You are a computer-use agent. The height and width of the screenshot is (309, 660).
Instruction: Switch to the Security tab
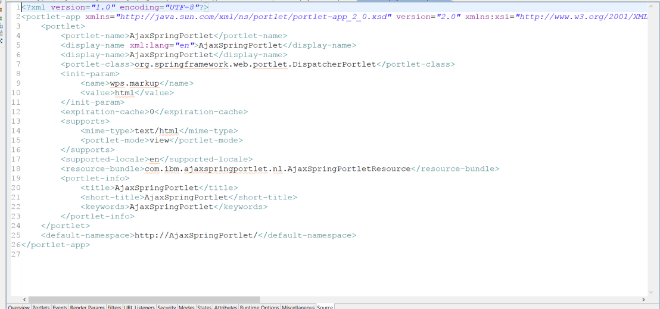point(167,307)
